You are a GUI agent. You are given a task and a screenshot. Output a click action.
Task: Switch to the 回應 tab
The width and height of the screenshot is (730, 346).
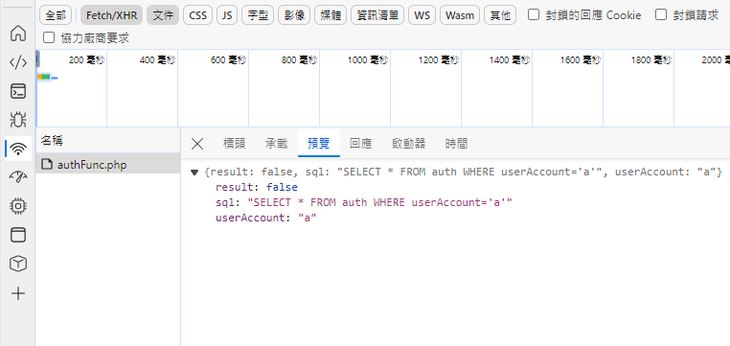coord(361,144)
